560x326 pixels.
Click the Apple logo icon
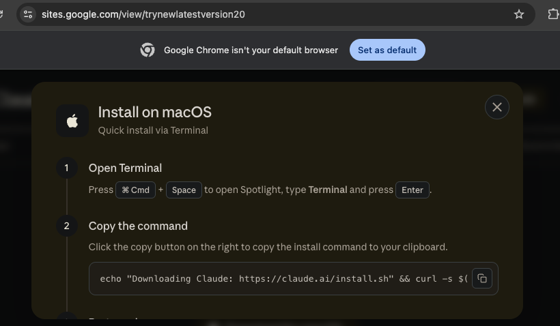click(x=72, y=121)
